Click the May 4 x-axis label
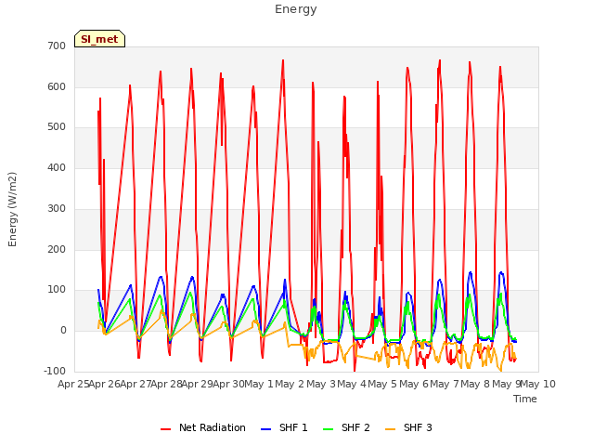 click(x=352, y=384)
